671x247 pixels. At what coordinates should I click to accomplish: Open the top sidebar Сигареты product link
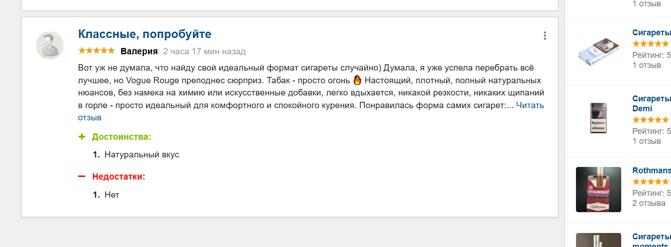click(x=652, y=33)
